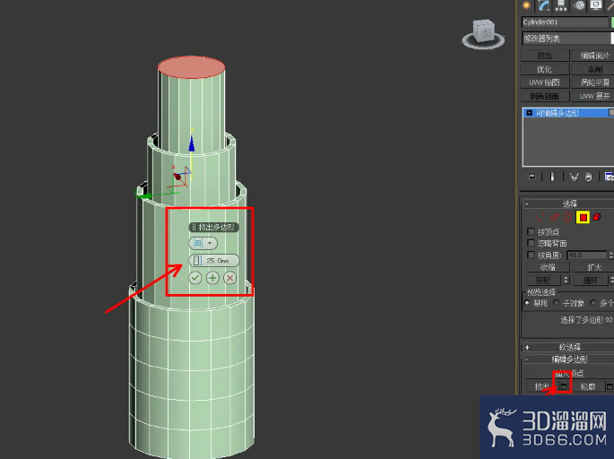This screenshot has width=614, height=459.
Task: Click the 循环 loop button
Action: click(x=590, y=281)
